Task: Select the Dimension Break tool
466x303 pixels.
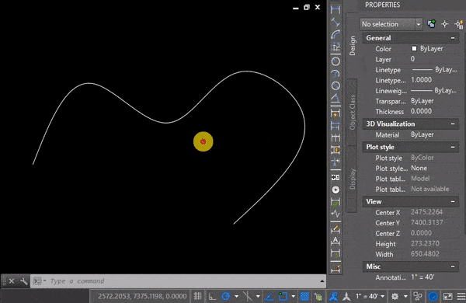Action: 336,162
